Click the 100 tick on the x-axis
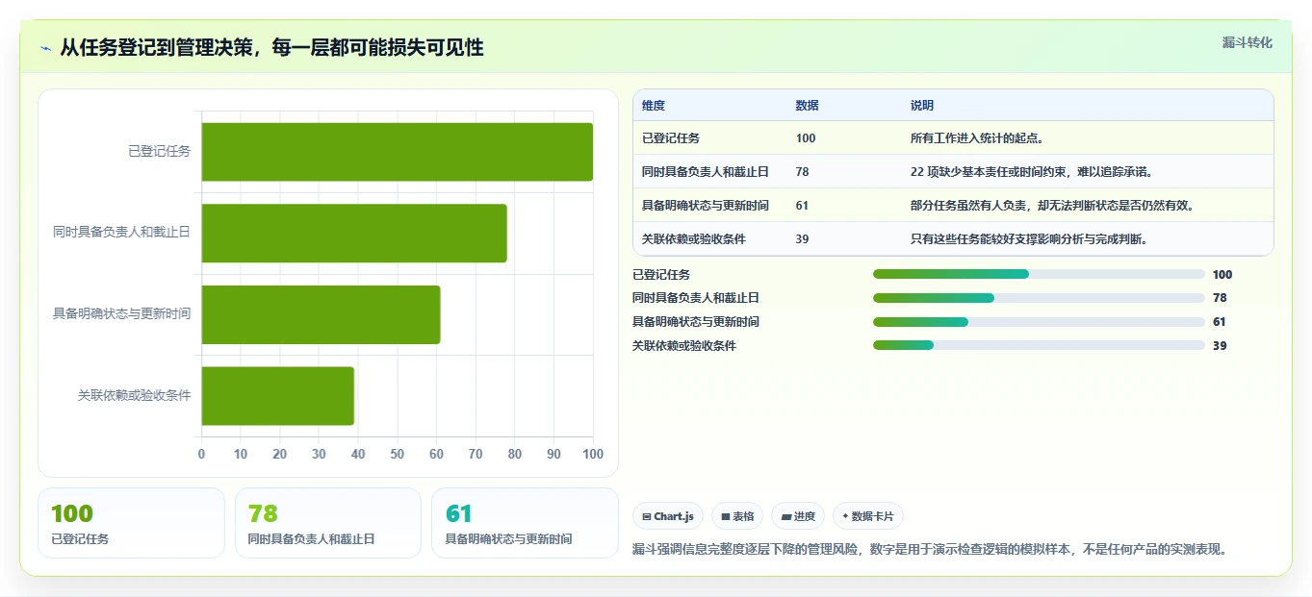 point(593,454)
